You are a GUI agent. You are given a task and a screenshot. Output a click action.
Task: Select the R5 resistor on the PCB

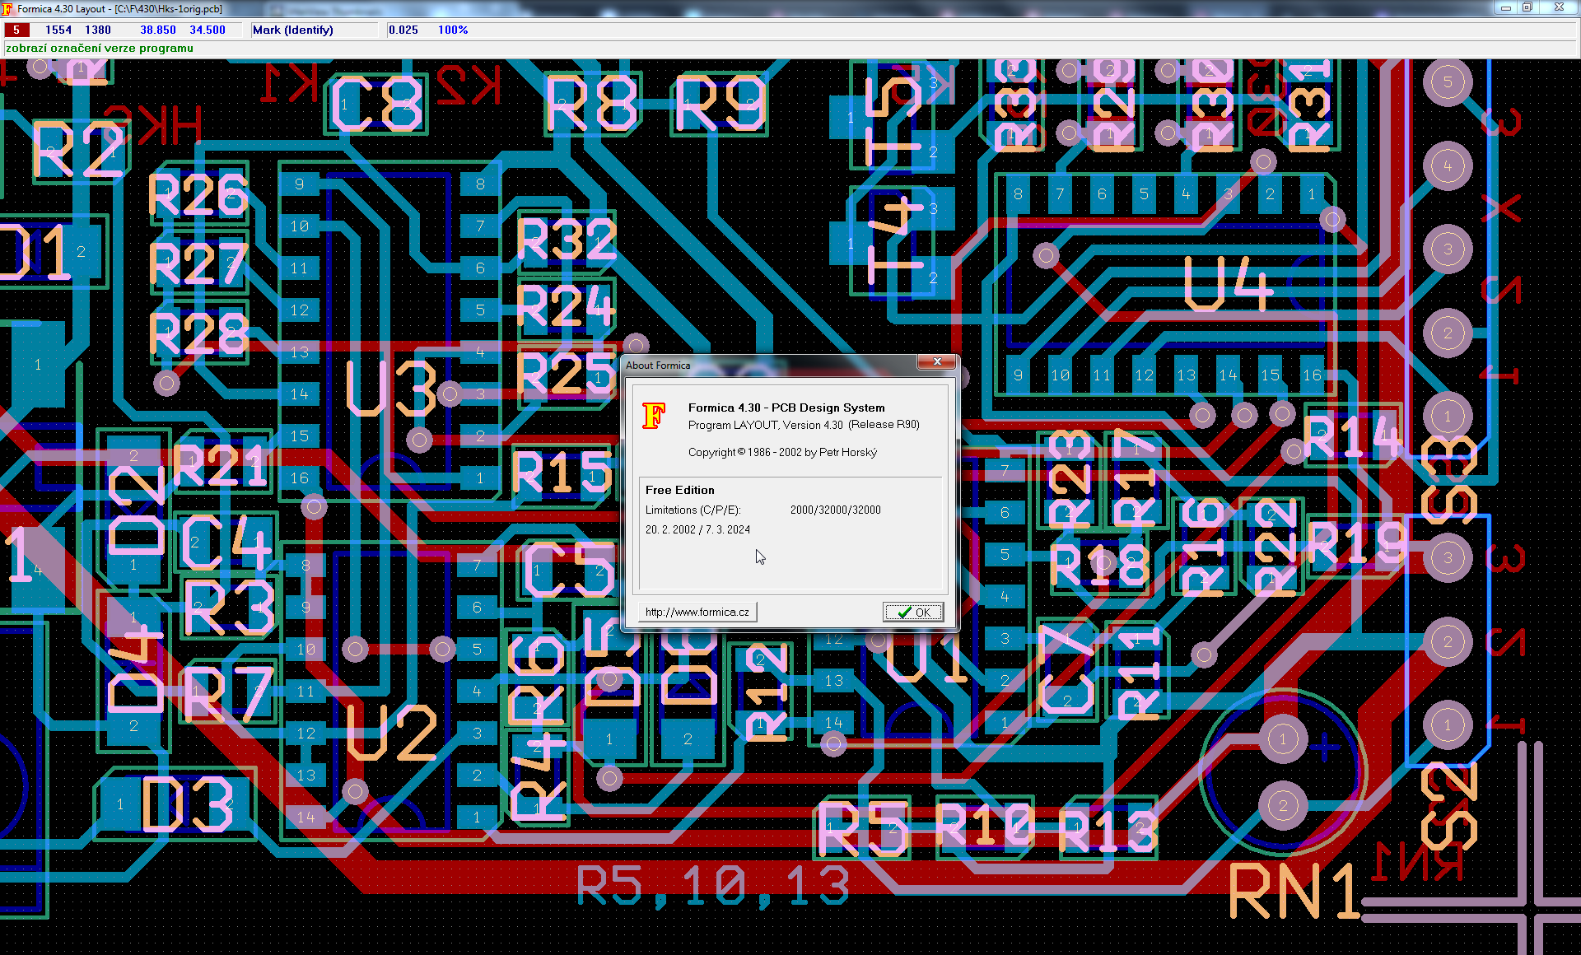pyautogui.click(x=864, y=829)
